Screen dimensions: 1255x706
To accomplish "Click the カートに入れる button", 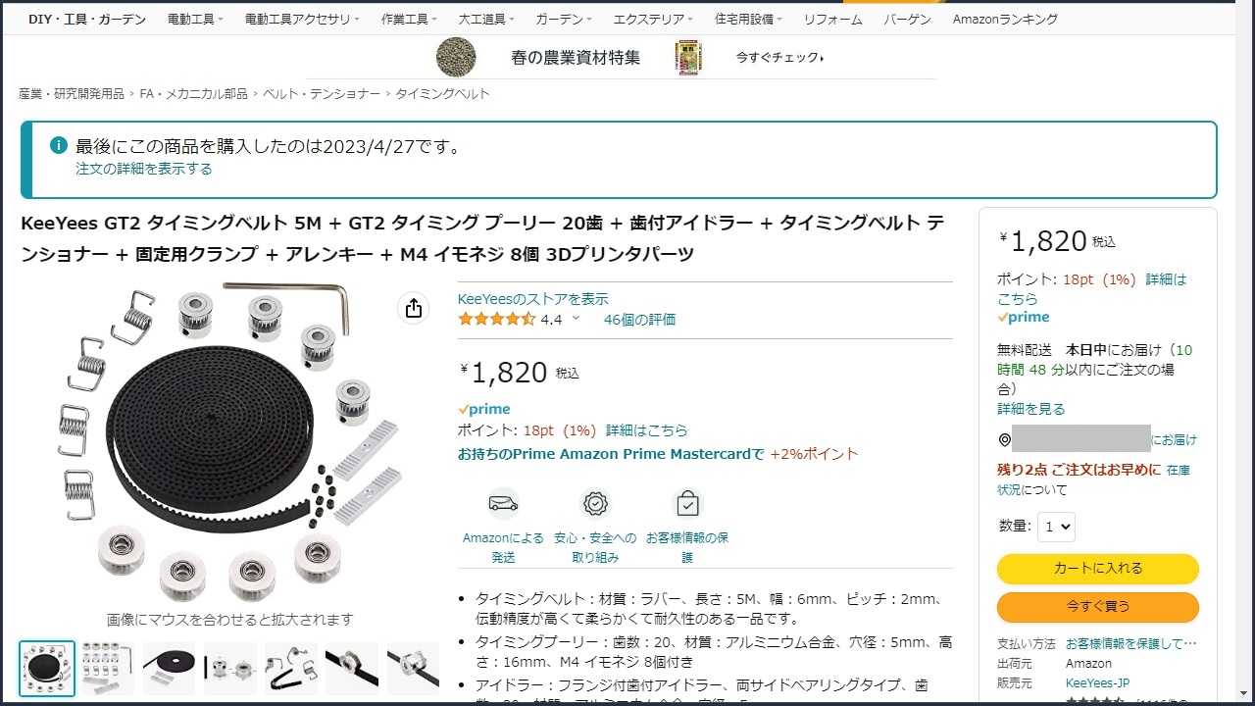I will (x=1098, y=569).
